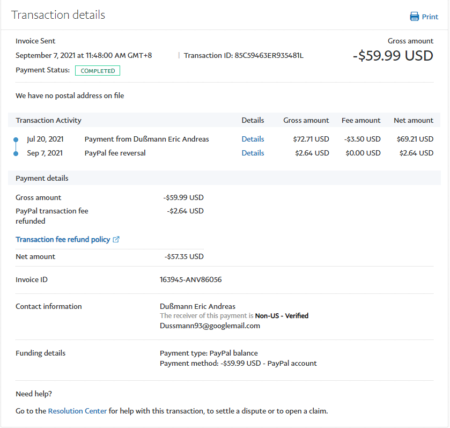Click the net amount -$57.35 USD
Image resolution: width=450 pixels, height=428 pixels.
pyautogui.click(x=184, y=256)
